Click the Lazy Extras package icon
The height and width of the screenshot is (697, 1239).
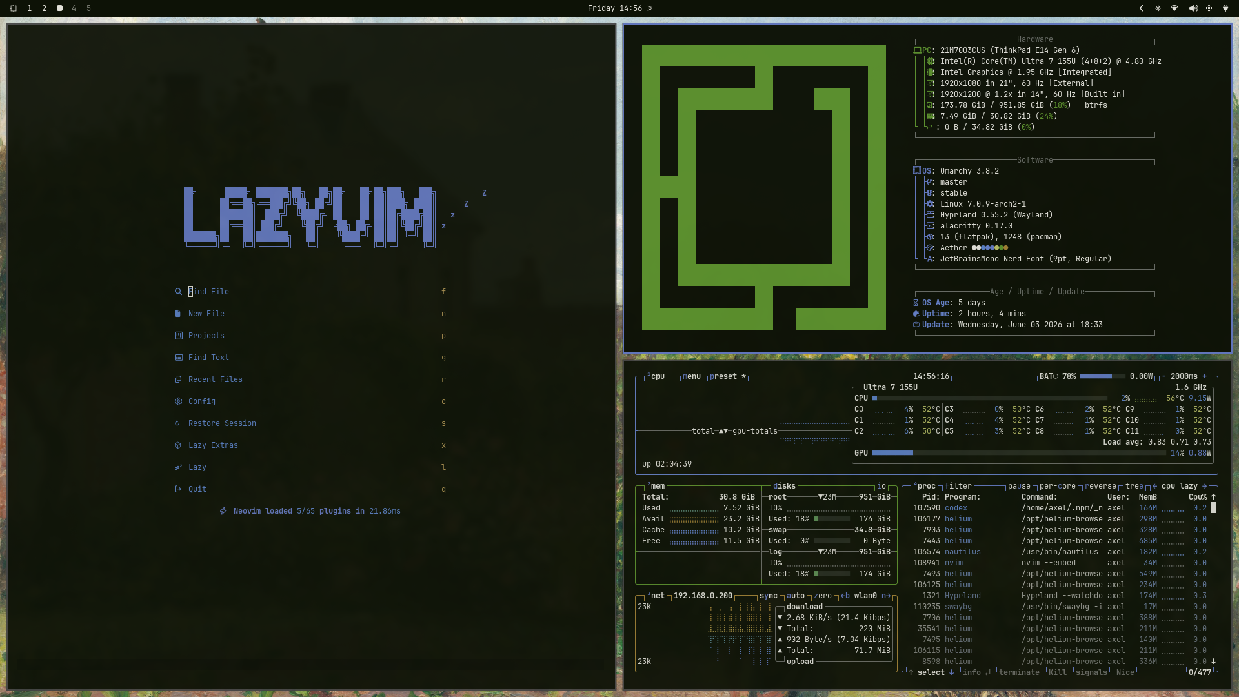pos(178,445)
